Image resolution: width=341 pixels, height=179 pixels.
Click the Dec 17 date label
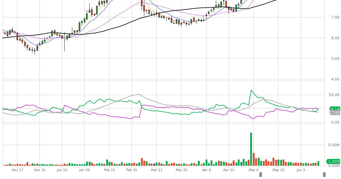(x=17, y=170)
